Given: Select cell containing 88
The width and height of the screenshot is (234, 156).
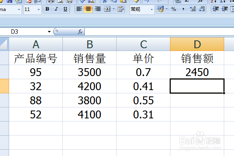Looking at the screenshot, I should click(36, 100).
